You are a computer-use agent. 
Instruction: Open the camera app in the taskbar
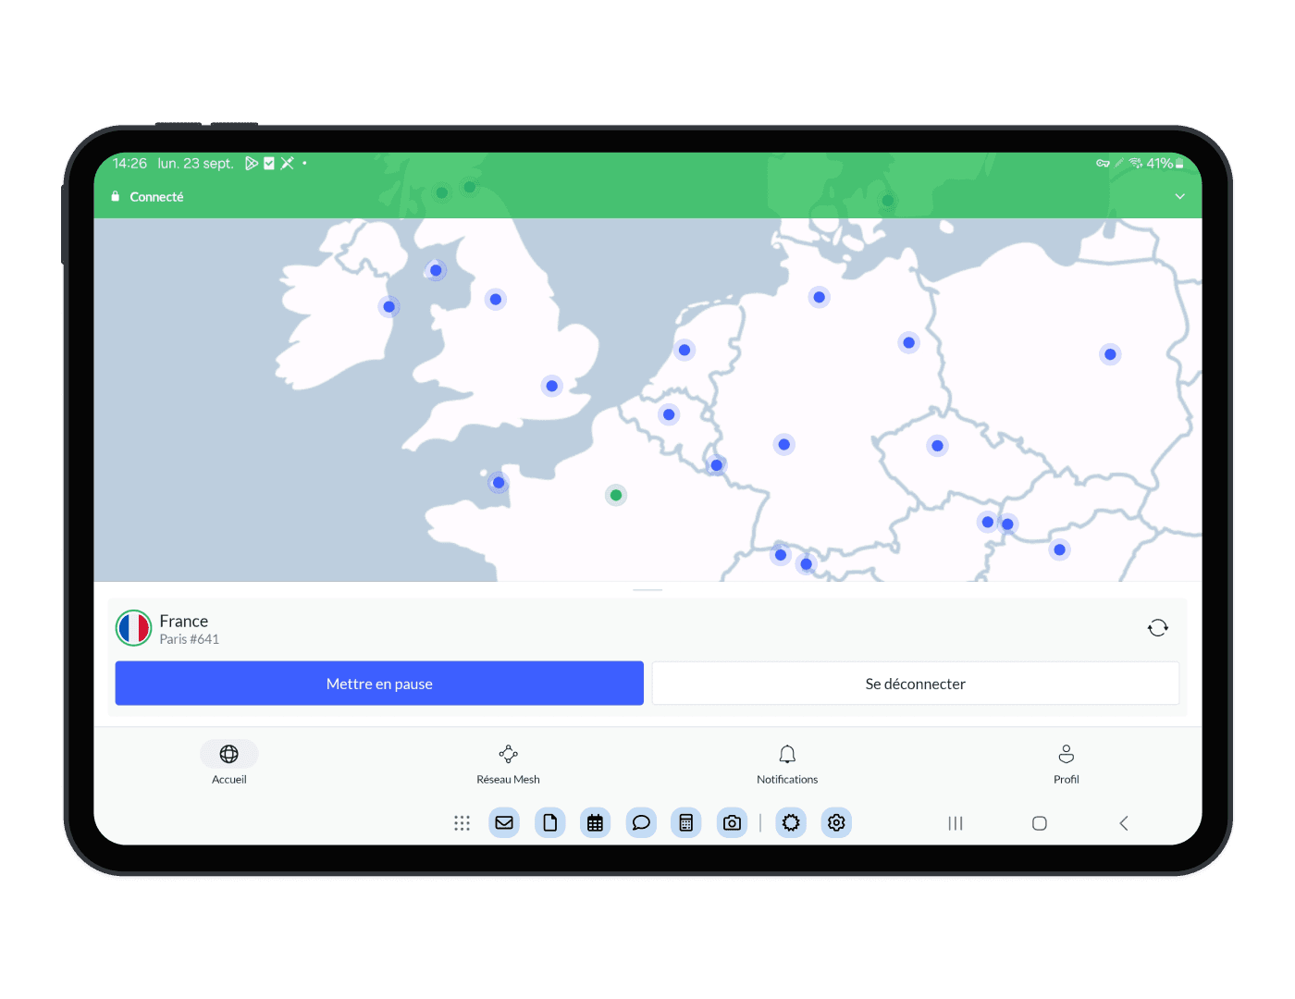tap(732, 822)
